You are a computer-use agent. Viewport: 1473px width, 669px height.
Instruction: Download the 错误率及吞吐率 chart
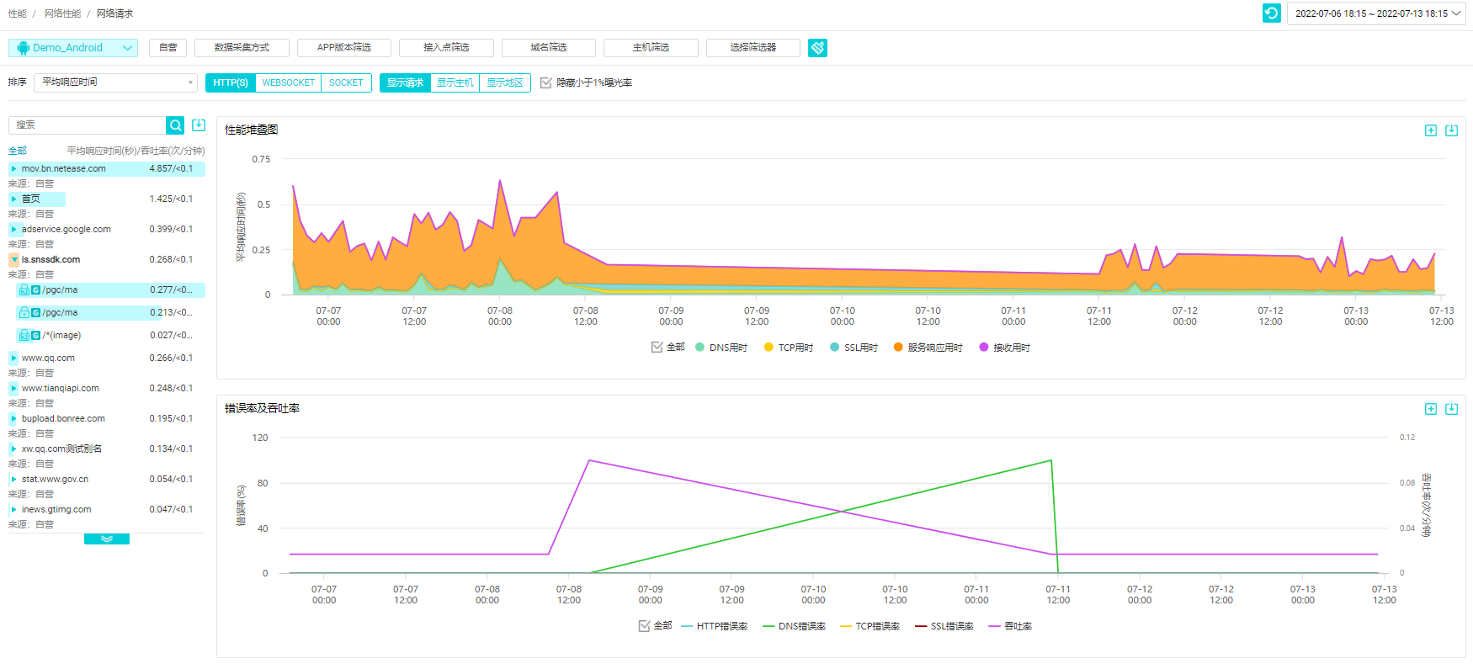(1451, 409)
